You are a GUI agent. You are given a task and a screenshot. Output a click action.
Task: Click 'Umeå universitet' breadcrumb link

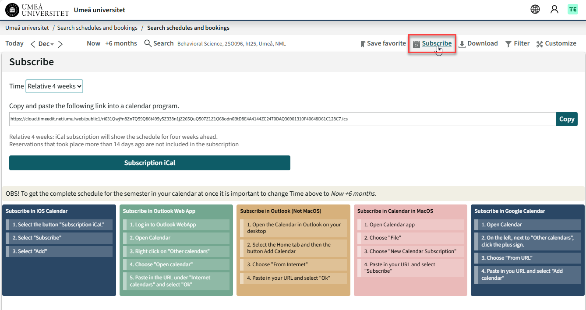27,28
